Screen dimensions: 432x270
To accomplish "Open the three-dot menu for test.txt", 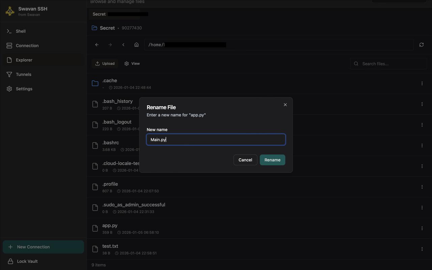I will (x=422, y=248).
